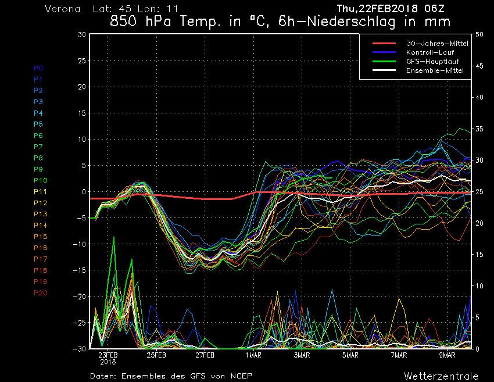The height and width of the screenshot is (382, 494).
Task: Select the '30-Jahres-Mittel' legend label
Action: [437, 44]
